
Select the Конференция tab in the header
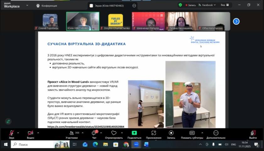click(x=47, y=5)
